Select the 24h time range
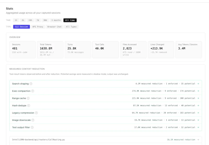Viewport: 209px width, 145px height. (x=30, y=20)
